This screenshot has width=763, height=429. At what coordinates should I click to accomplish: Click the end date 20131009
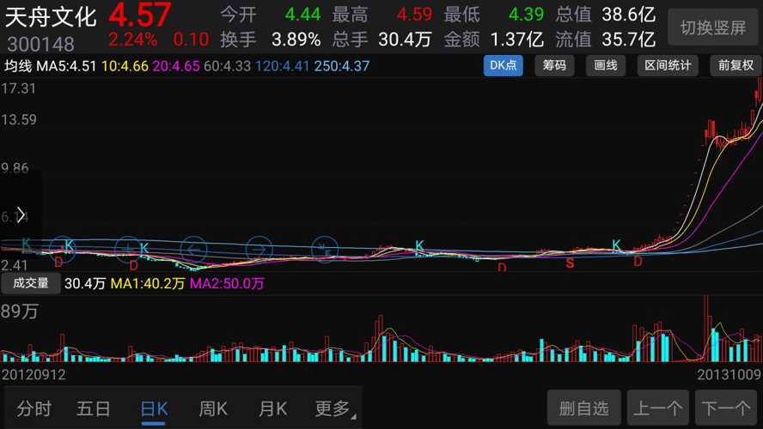[x=729, y=375]
